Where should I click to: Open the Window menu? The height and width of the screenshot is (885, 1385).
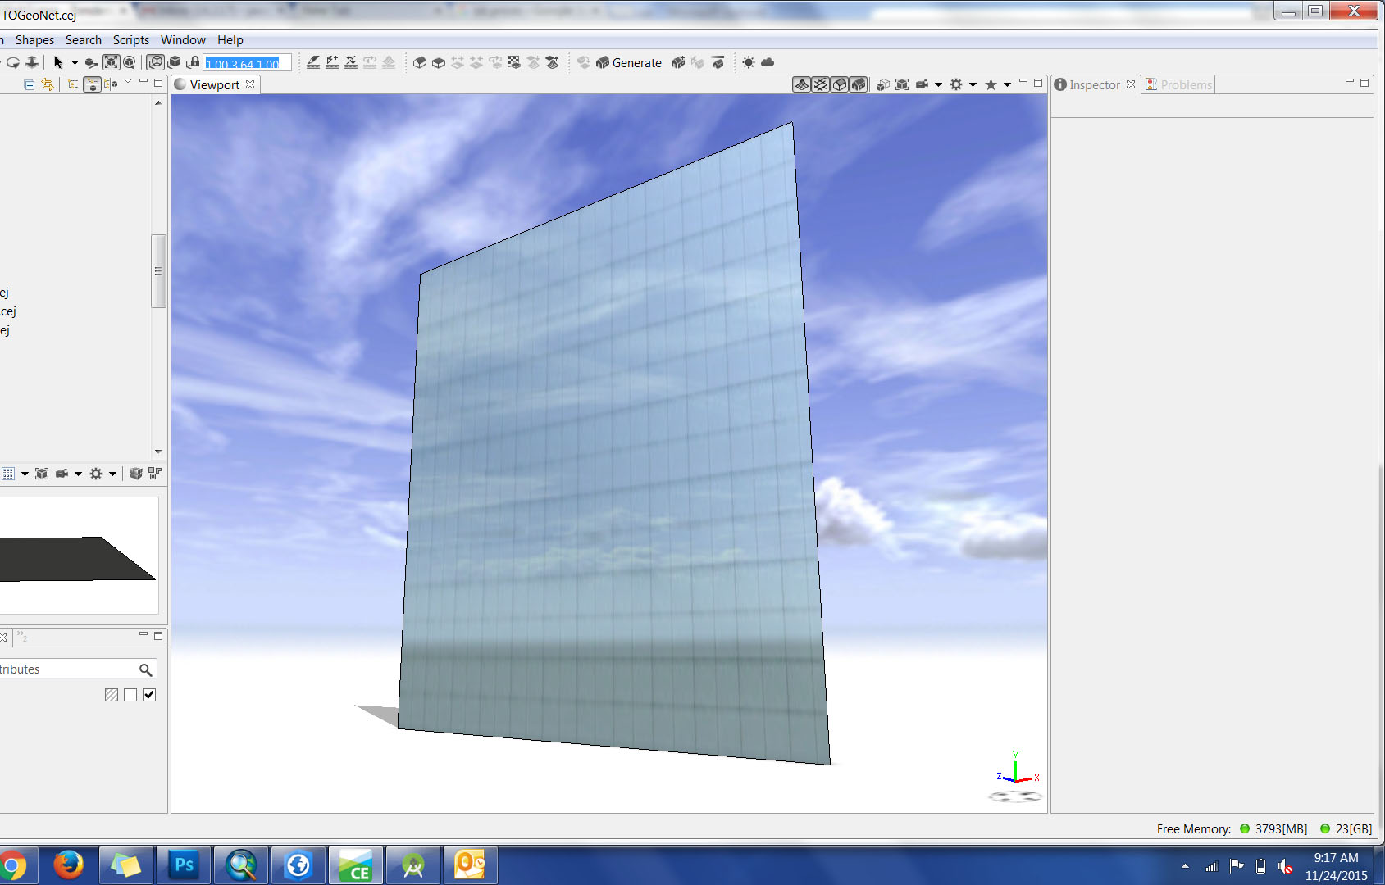tap(183, 39)
